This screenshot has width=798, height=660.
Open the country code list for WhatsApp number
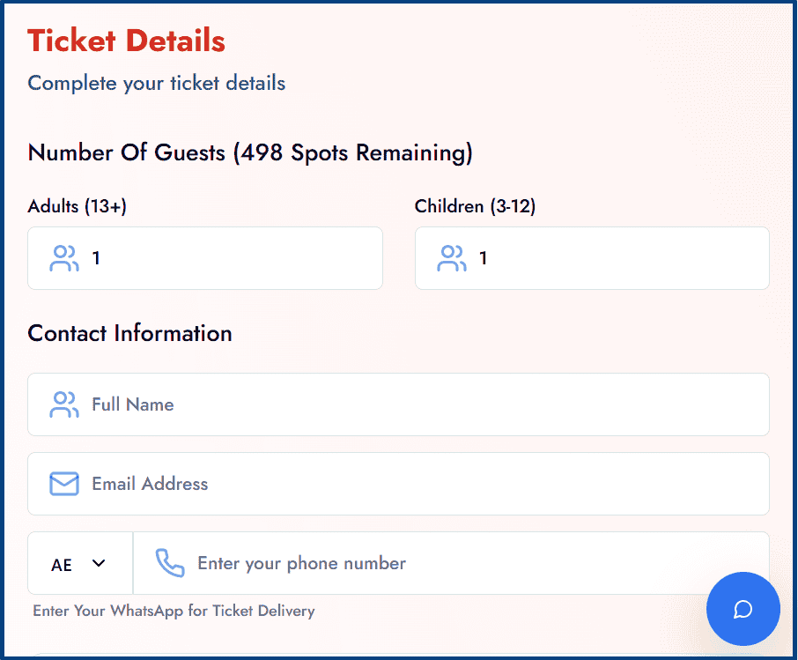pos(79,563)
